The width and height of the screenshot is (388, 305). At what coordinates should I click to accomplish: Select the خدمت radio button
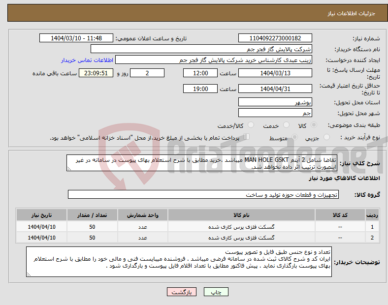click(x=286, y=125)
